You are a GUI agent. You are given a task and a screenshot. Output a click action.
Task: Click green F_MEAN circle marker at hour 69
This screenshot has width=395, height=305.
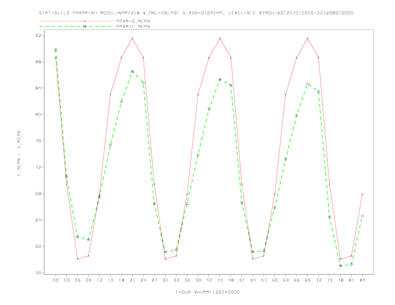click(x=308, y=84)
